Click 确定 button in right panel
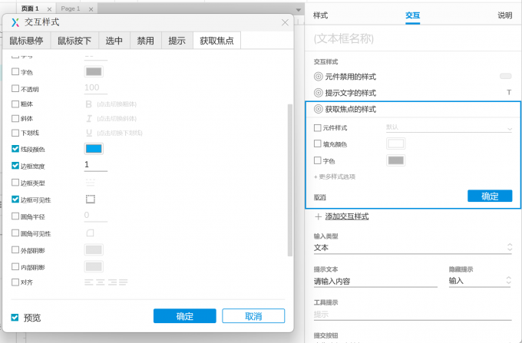This screenshot has width=522, height=343. (490, 196)
